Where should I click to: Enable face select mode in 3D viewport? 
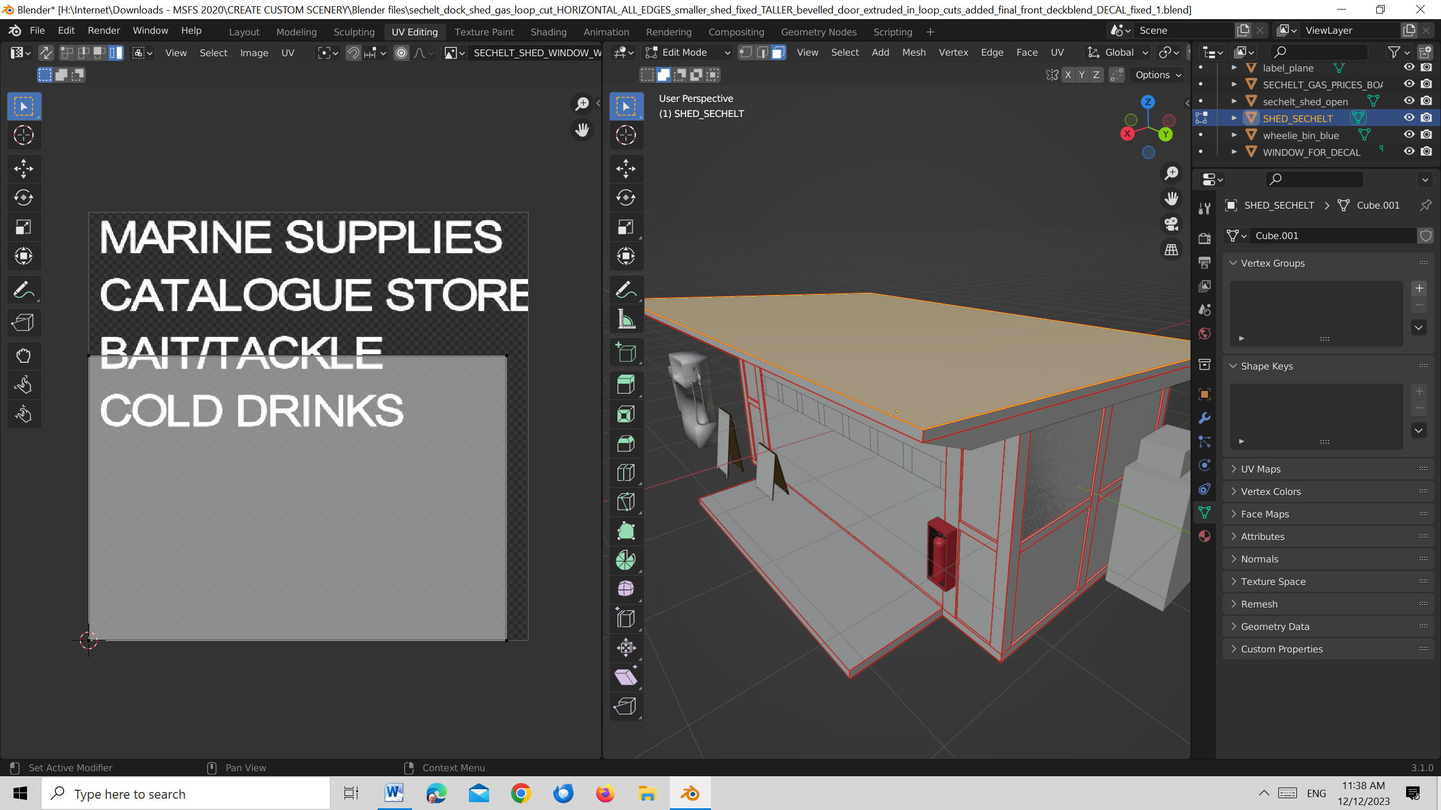[778, 52]
